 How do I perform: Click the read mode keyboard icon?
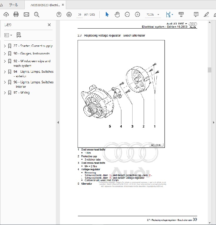point(181,14)
